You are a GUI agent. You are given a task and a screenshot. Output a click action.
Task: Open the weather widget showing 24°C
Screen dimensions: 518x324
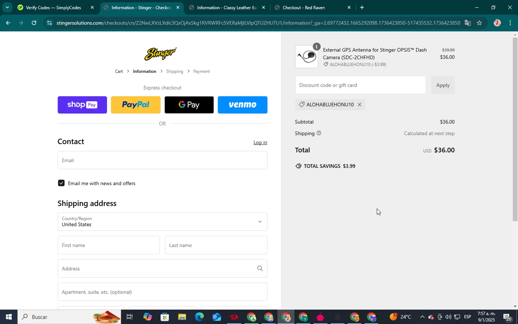[x=401, y=317]
